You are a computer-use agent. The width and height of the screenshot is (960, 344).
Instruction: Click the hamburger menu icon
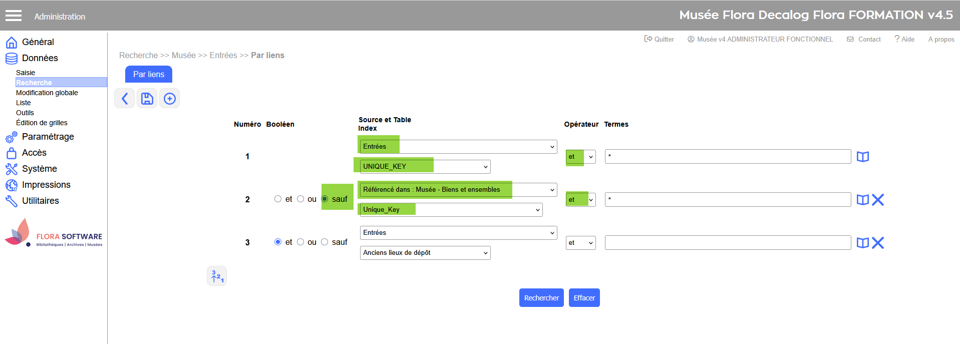pyautogui.click(x=14, y=16)
